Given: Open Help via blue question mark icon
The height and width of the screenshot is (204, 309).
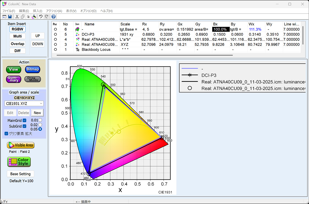Looking at the screenshot, I should tap(54, 17).
